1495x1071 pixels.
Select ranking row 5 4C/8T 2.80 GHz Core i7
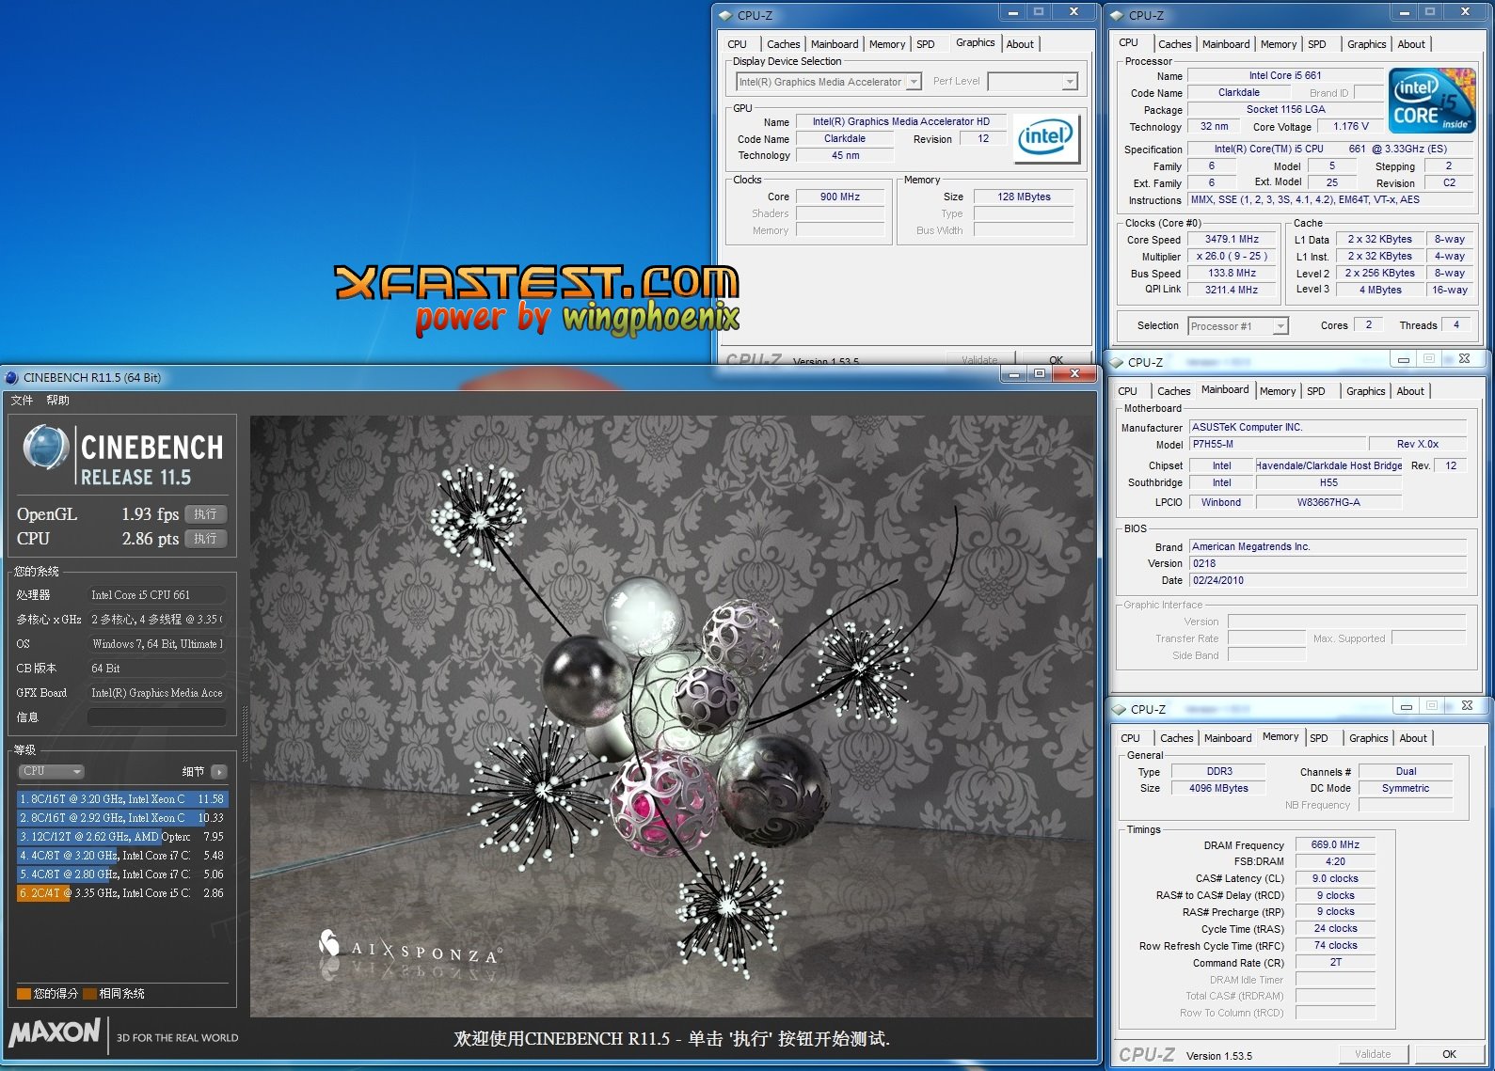point(121,874)
